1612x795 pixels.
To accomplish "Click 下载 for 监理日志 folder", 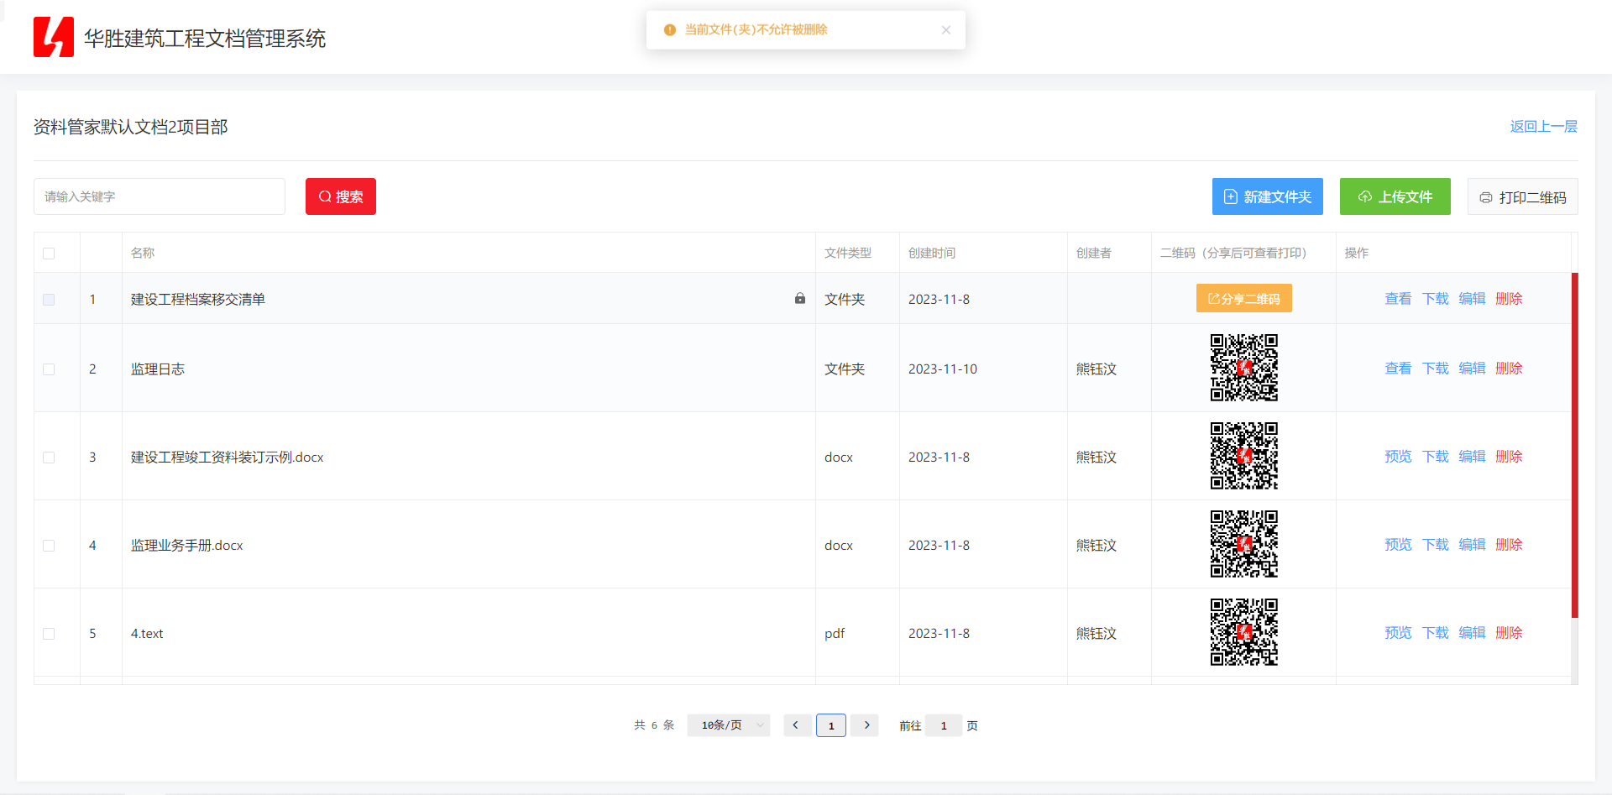I will (x=1436, y=368).
